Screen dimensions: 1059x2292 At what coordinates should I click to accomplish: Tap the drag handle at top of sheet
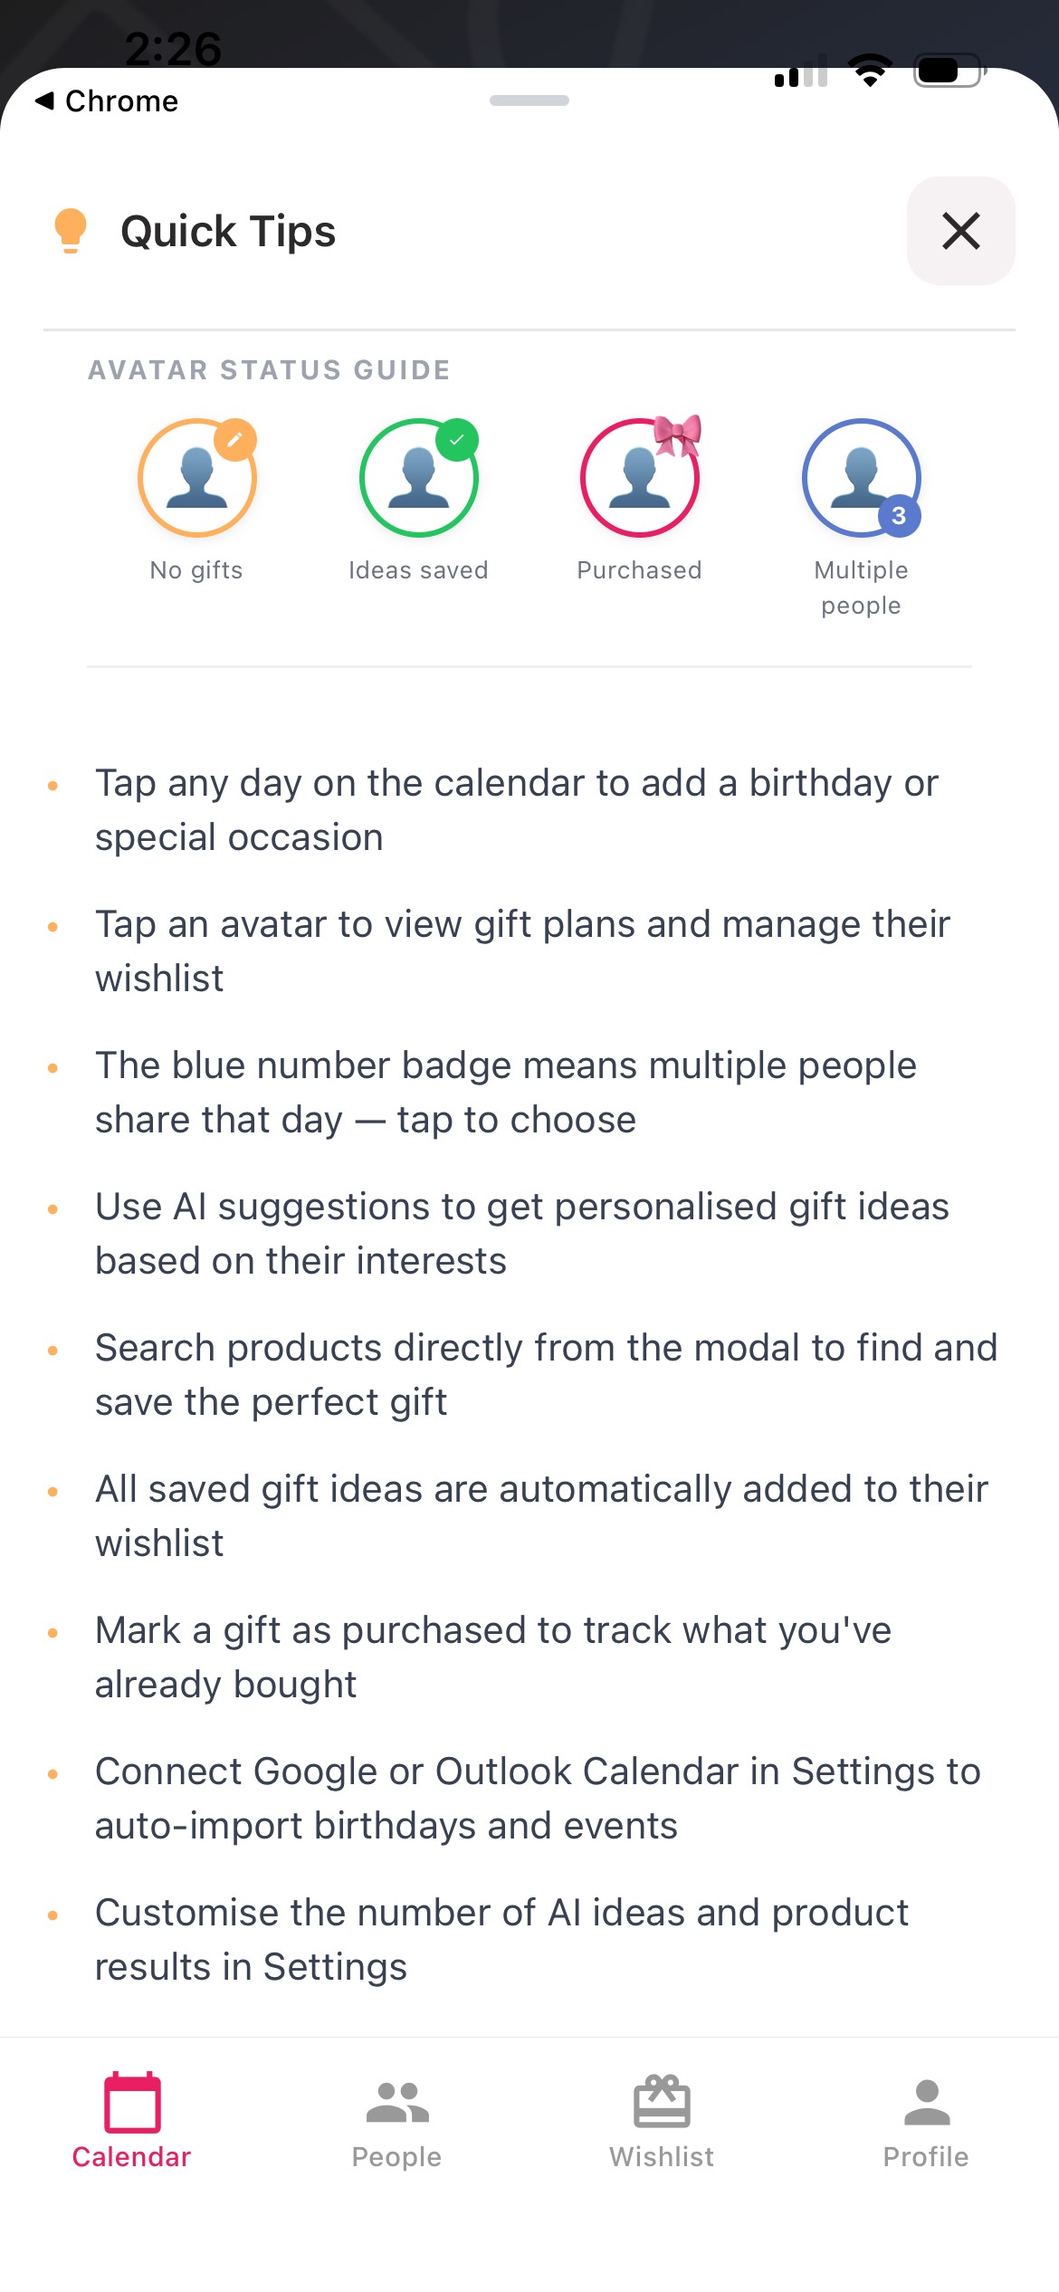tap(529, 102)
